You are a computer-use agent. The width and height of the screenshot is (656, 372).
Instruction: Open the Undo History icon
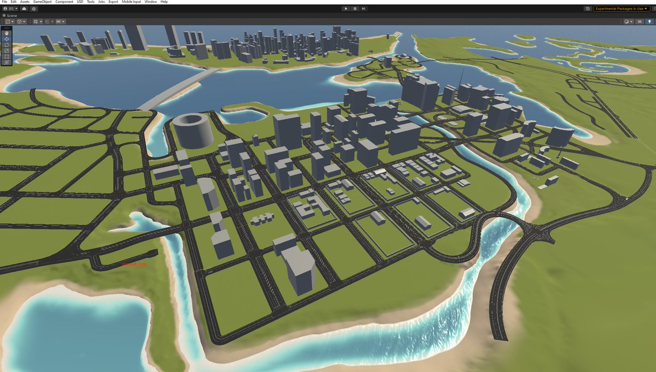pos(587,9)
